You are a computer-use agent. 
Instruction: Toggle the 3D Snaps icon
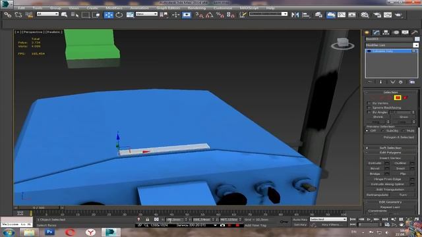(x=199, y=14)
